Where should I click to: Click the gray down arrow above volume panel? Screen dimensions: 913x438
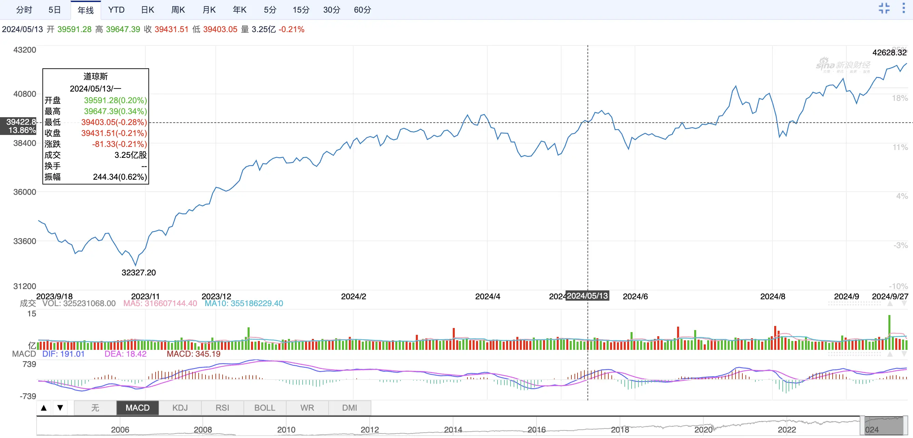pyautogui.click(x=904, y=304)
